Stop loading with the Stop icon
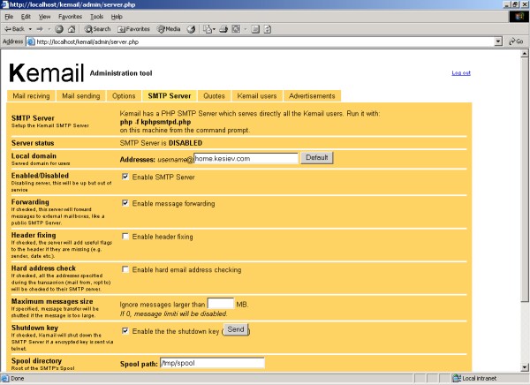Image resolution: width=530 pixels, height=385 pixels. (x=59, y=29)
